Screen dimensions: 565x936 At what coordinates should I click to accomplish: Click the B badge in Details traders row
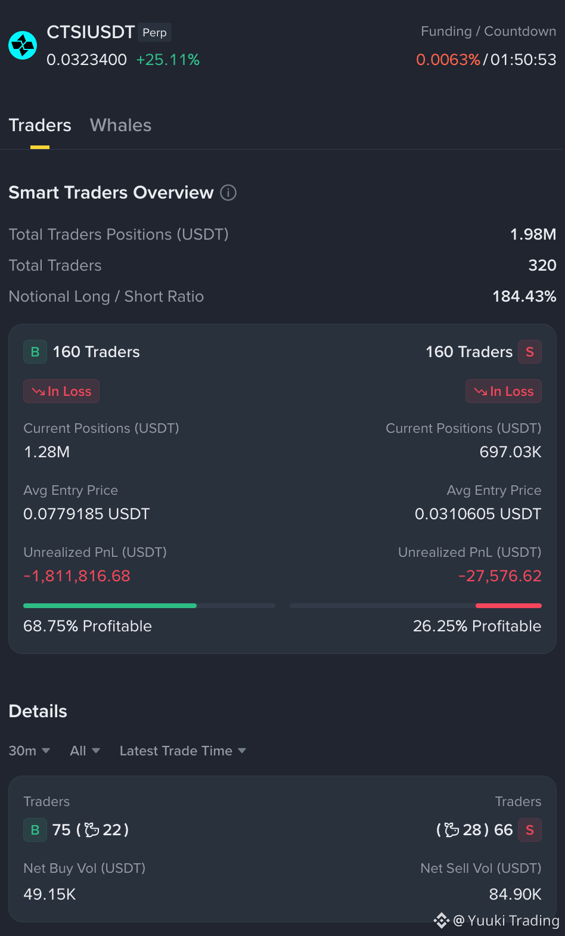[35, 830]
